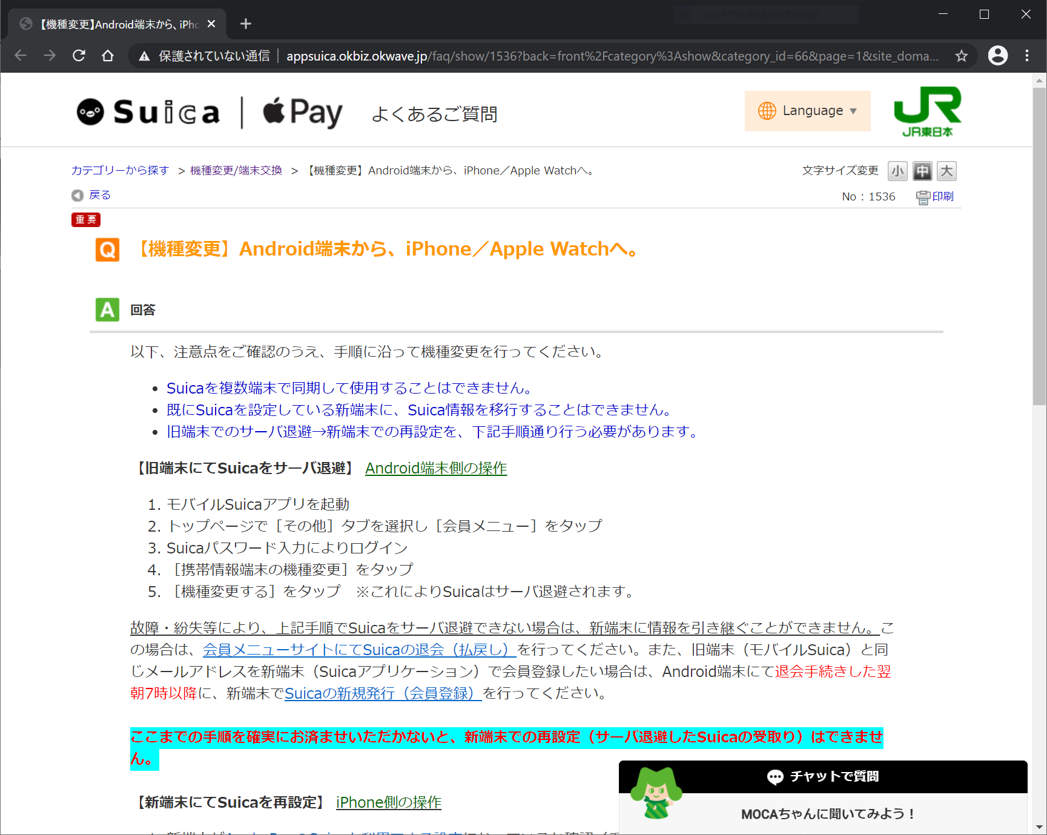Maximize the browser window

coord(984,14)
